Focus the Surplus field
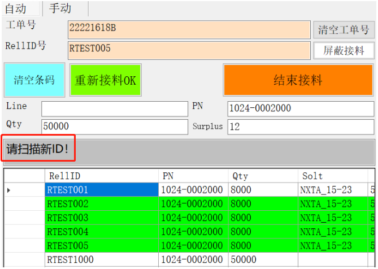This screenshot has width=378, height=269. [x=301, y=127]
